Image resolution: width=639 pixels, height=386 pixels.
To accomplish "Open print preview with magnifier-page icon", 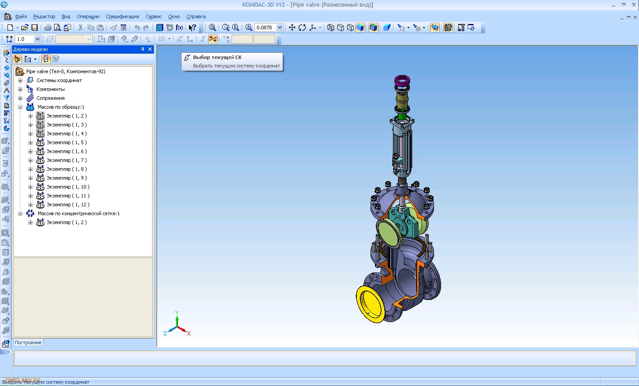I will 57,28.
